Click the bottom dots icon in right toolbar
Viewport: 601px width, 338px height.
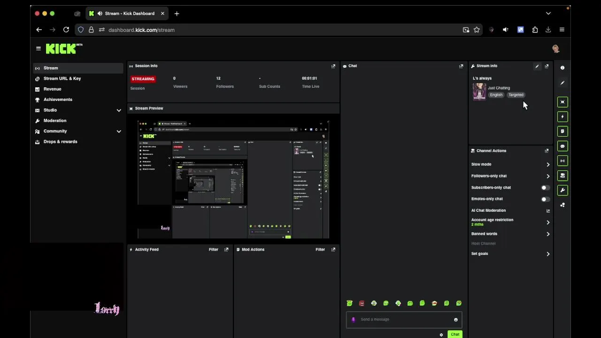click(x=562, y=205)
